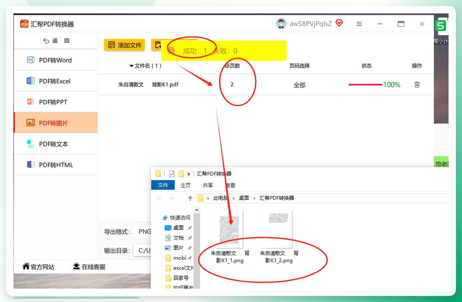Image resolution: width=462 pixels, height=302 pixels.
Task: Select PDF转HTML conversion
Action: click(x=55, y=165)
